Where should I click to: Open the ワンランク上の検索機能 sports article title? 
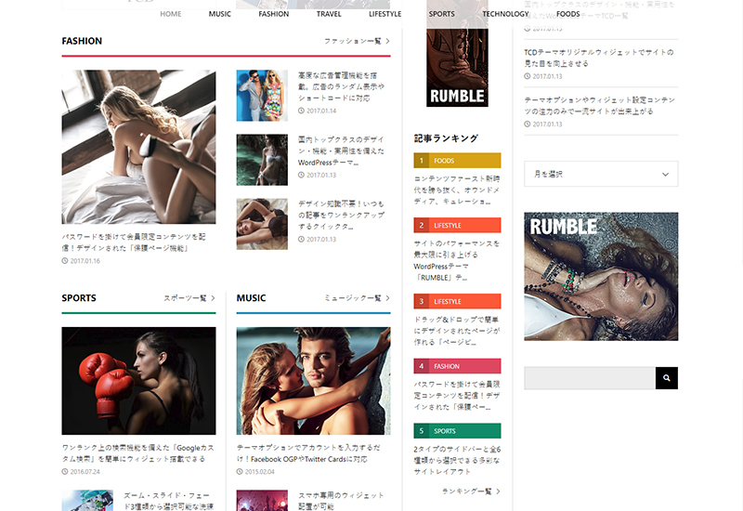tap(137, 453)
